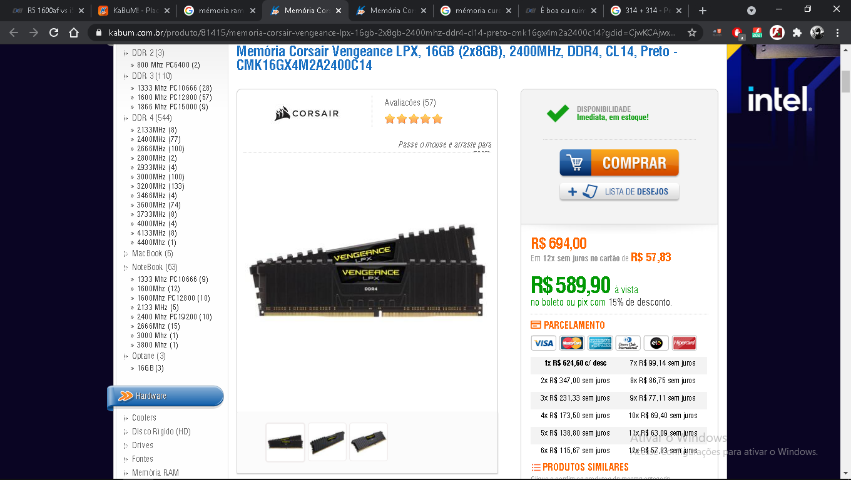Select the MasterCard payment icon

572,343
